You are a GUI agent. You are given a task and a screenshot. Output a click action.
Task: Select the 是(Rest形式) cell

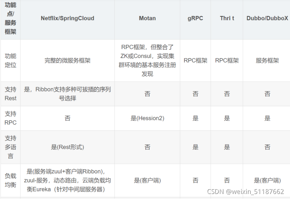[x=67, y=147]
